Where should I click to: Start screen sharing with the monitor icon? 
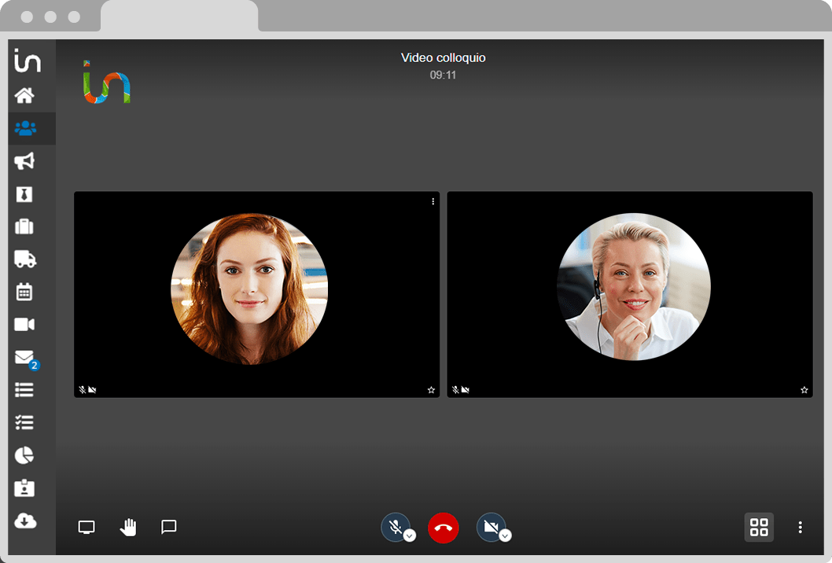pyautogui.click(x=87, y=527)
